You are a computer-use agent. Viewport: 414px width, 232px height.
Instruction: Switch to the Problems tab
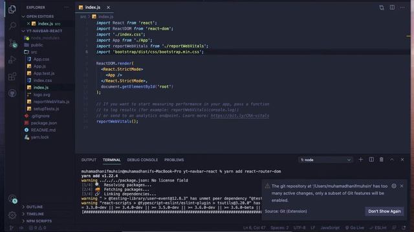174,160
